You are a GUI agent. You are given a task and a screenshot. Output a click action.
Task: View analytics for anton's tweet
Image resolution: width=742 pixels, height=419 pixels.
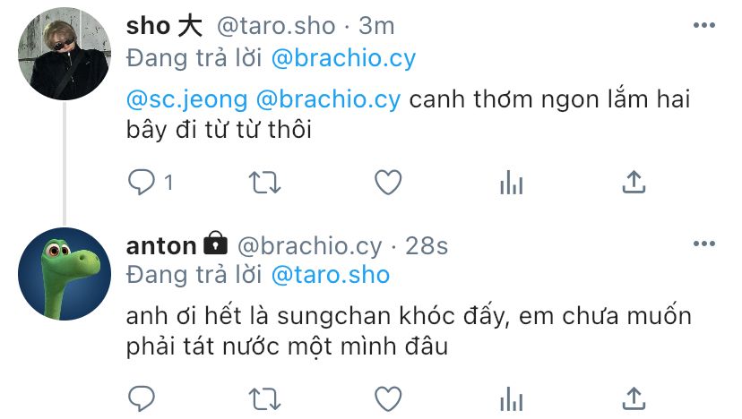point(511,399)
